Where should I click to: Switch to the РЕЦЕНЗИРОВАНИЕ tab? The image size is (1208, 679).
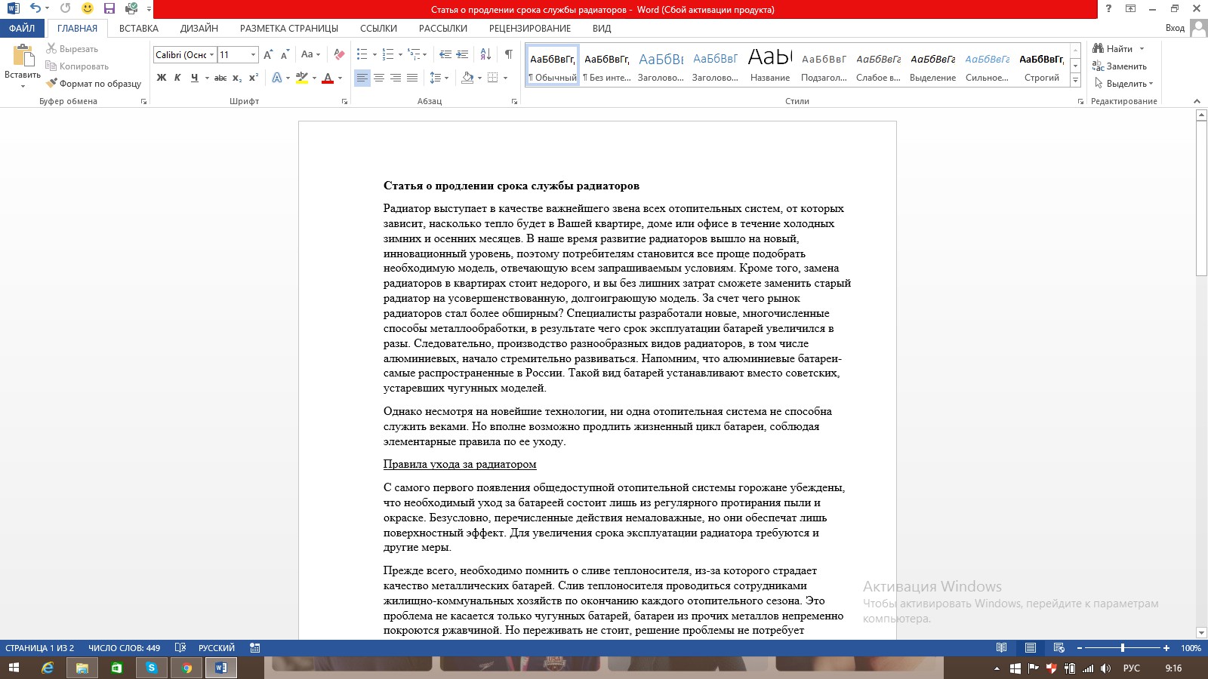click(x=530, y=28)
